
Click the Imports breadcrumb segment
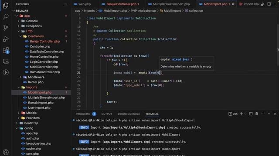click(89, 10)
